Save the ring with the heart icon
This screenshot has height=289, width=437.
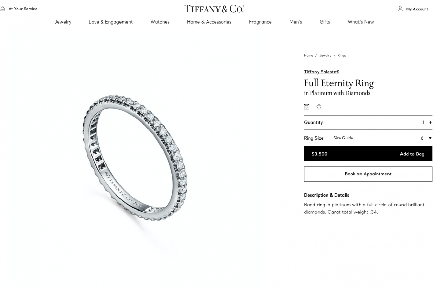[x=319, y=107]
